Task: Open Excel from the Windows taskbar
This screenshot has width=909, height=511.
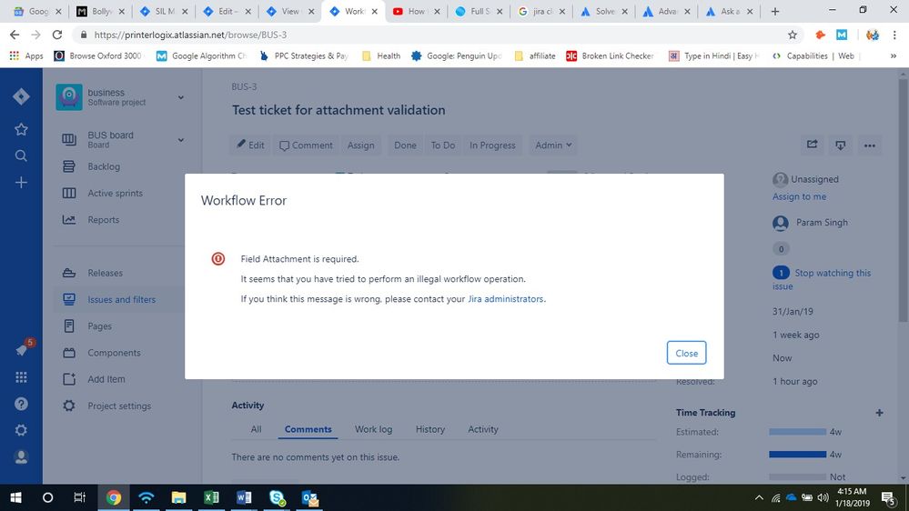Action: 211,497
